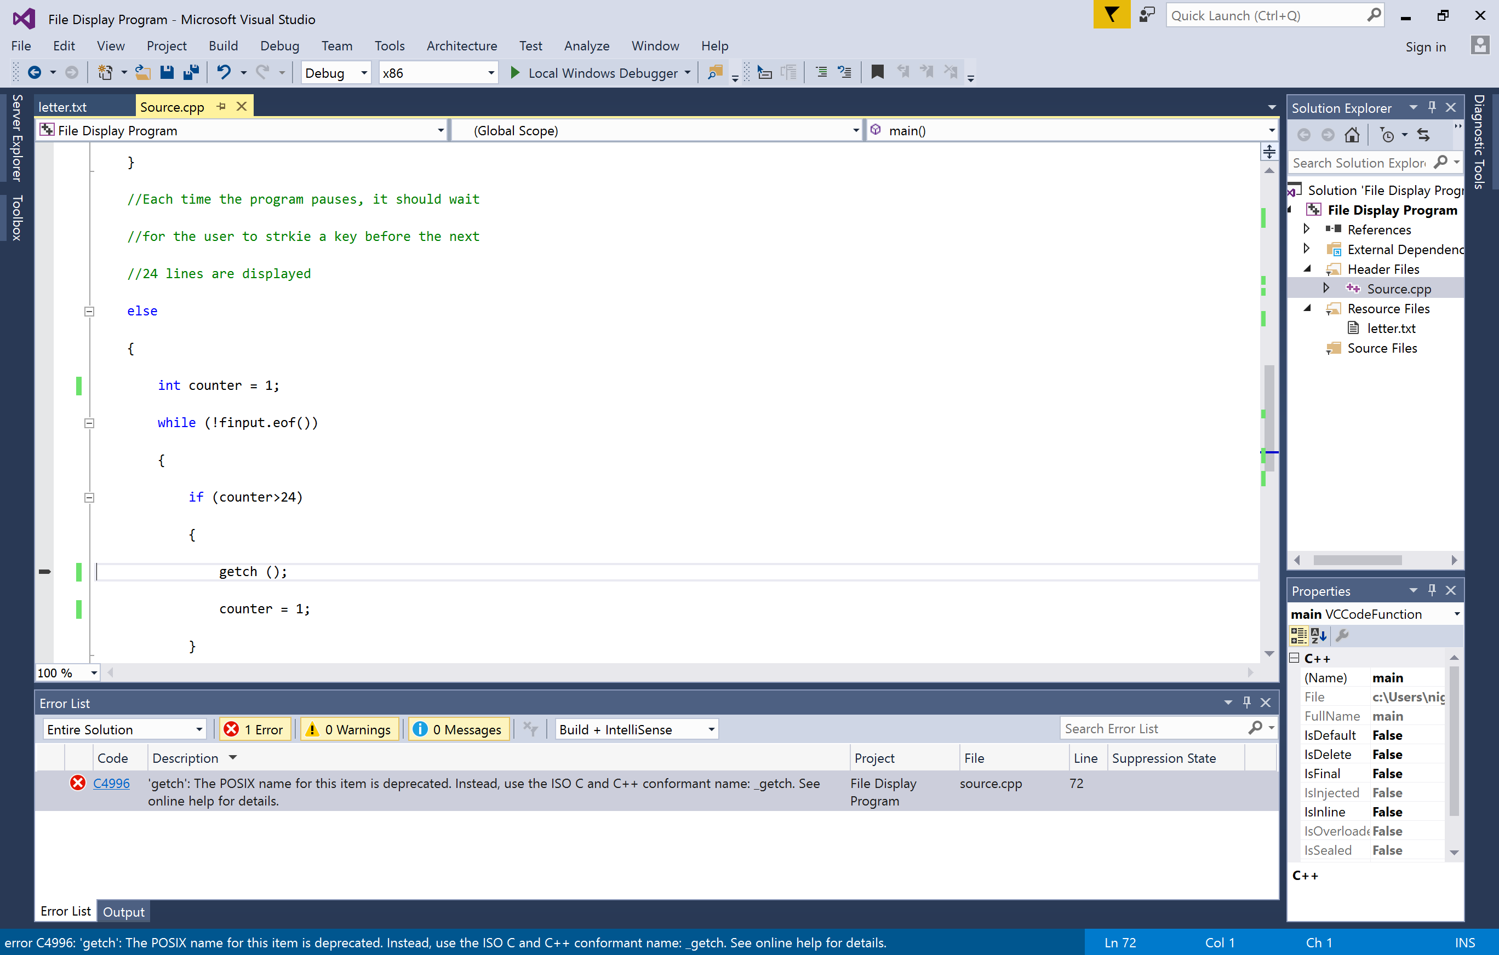Click the Alphabetical sort icon in Properties

[1318, 635]
